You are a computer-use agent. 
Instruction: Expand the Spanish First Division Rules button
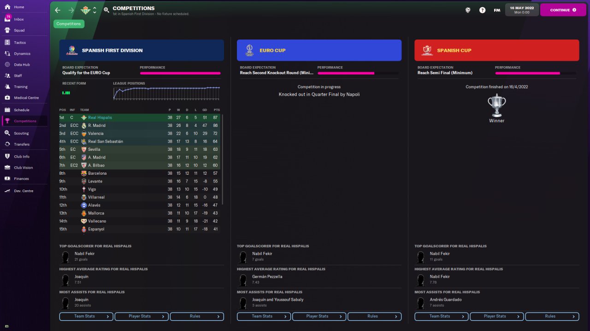[197, 316]
